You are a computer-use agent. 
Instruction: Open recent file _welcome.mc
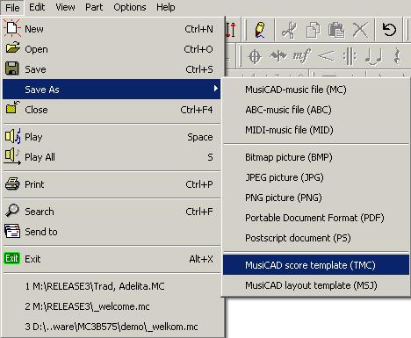[112, 306]
